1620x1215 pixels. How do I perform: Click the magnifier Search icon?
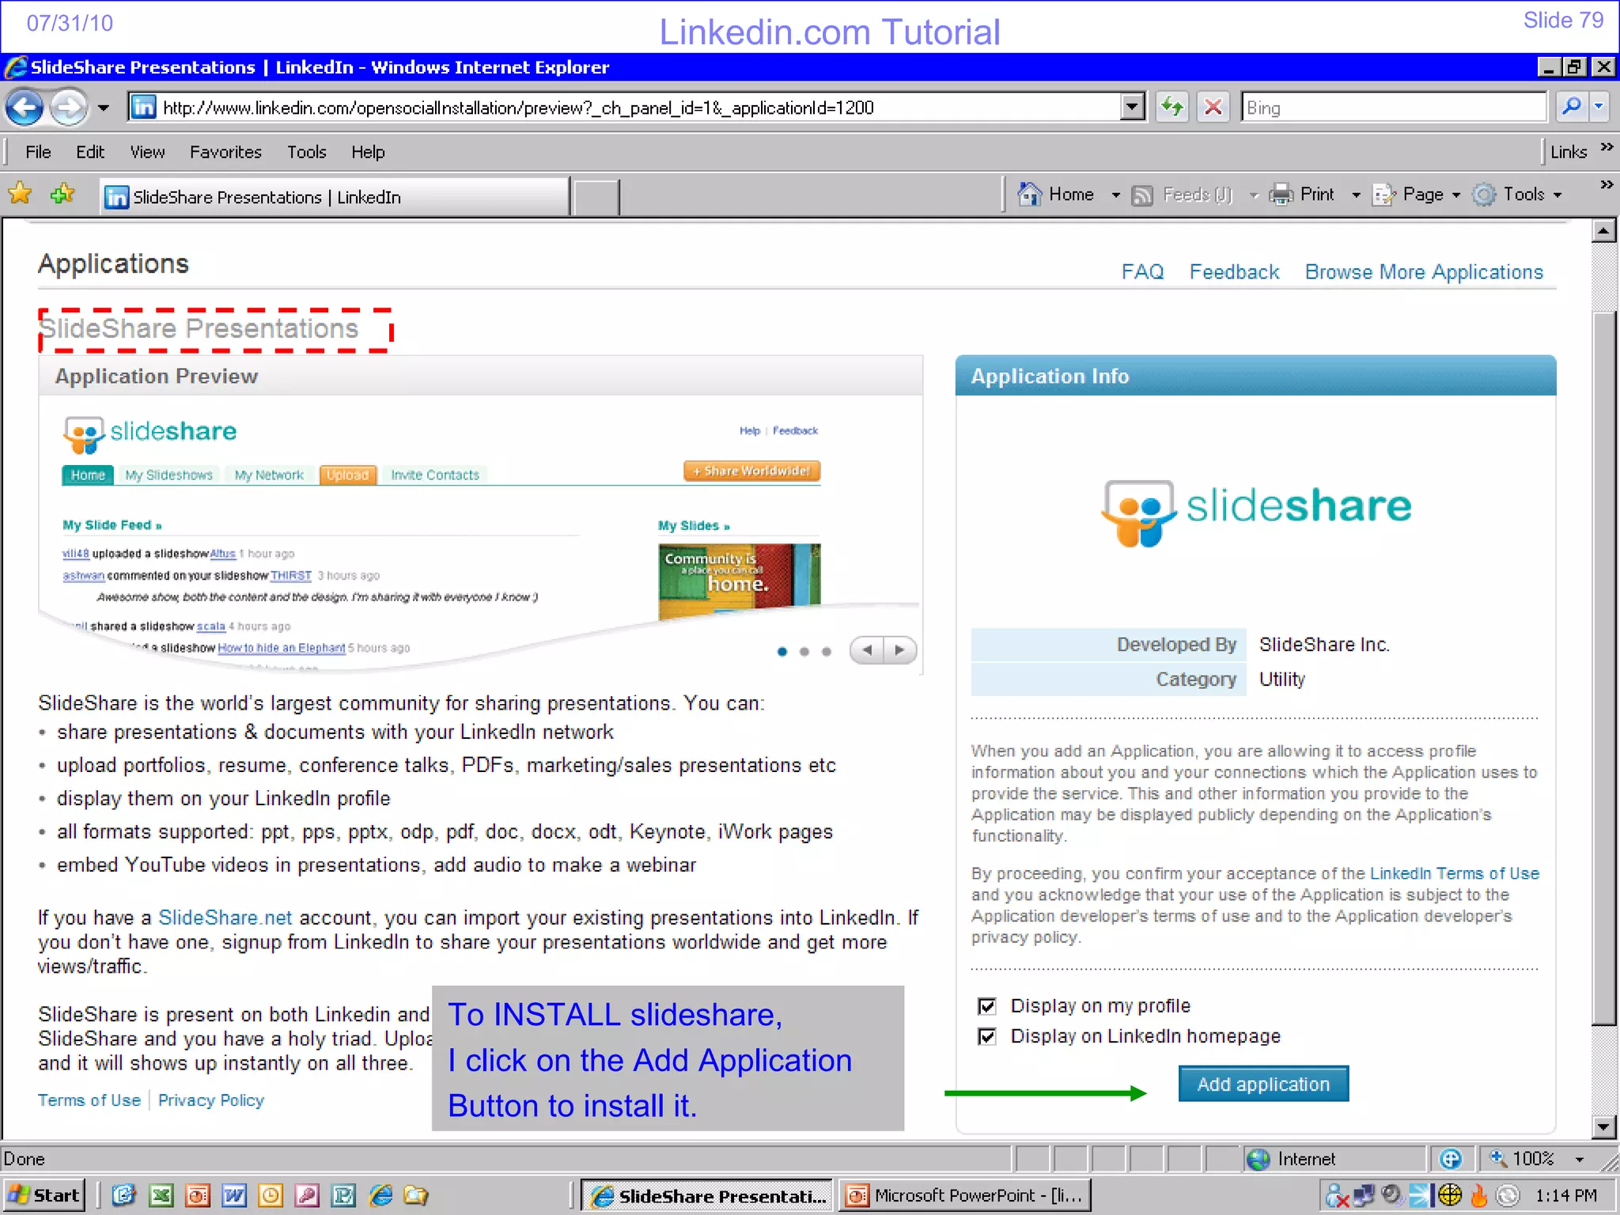(1572, 106)
